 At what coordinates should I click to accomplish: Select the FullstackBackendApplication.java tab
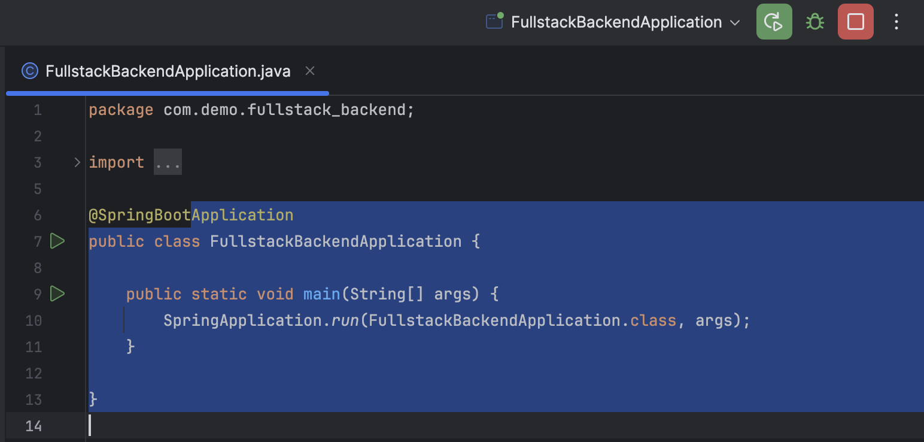point(168,71)
